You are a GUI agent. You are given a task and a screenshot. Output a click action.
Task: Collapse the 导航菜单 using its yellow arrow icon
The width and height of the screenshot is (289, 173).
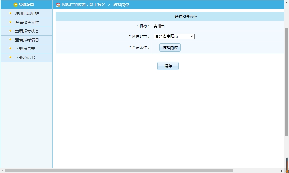[16, 5]
